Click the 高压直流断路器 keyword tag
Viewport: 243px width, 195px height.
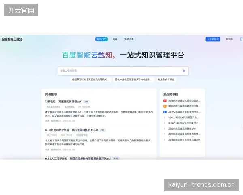point(53,107)
